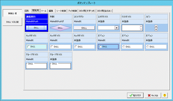Select the 連続実行 MakeBtPush template button
Screen dimensions: 173x101
coord(36,28)
